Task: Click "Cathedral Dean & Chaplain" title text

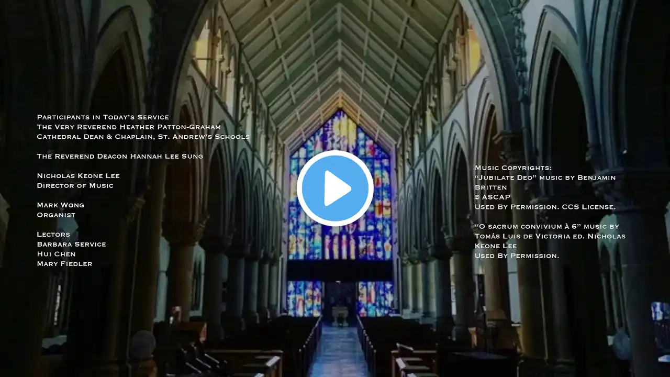Action: point(143,137)
